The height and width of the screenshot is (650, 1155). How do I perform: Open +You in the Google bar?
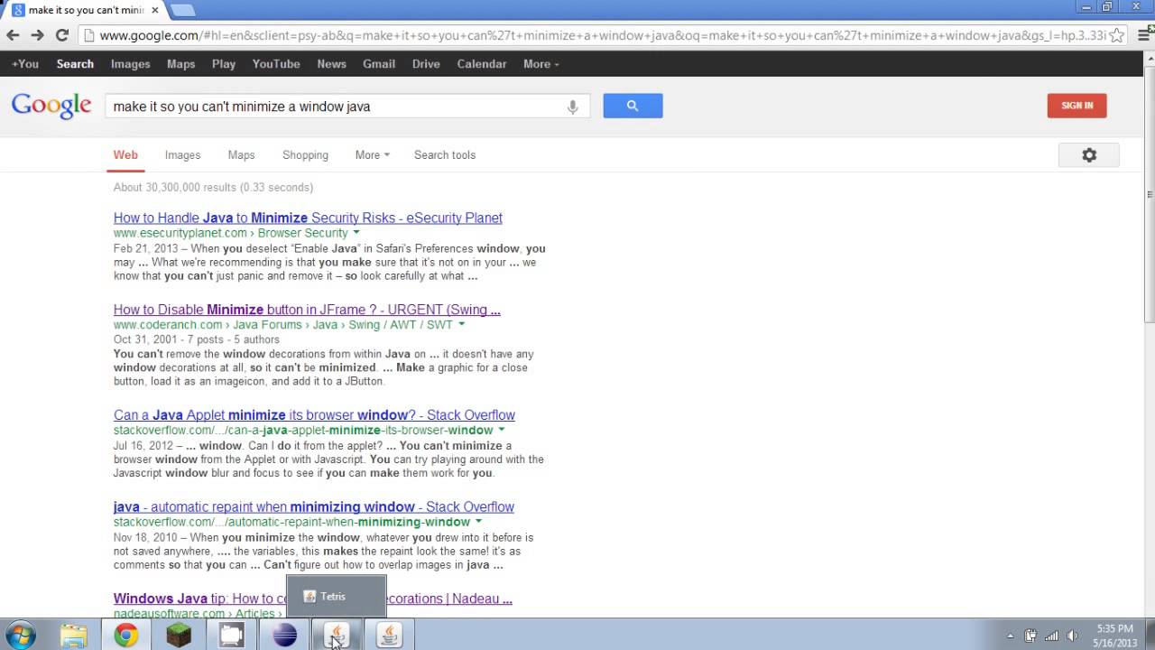[25, 64]
